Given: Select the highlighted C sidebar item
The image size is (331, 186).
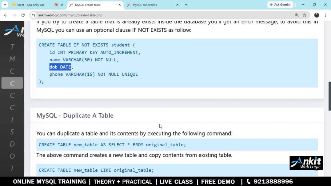Looking at the screenshot, I should pos(12,83).
